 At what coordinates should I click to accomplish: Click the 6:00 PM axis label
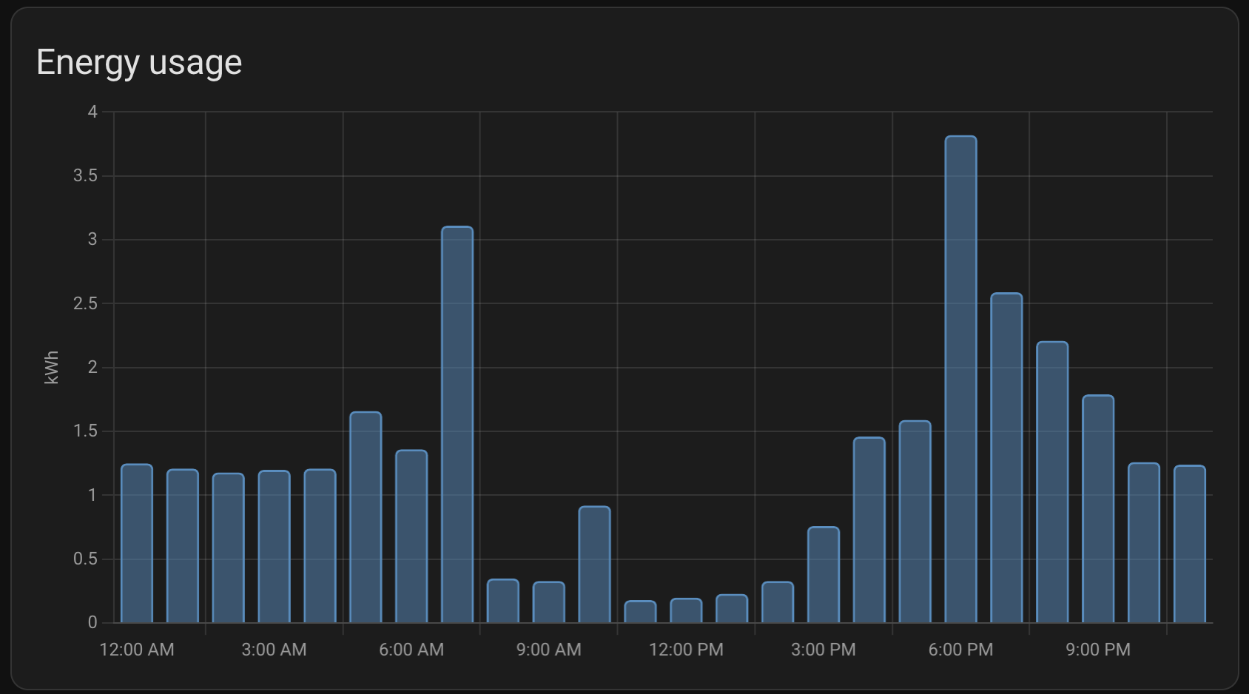coord(960,650)
